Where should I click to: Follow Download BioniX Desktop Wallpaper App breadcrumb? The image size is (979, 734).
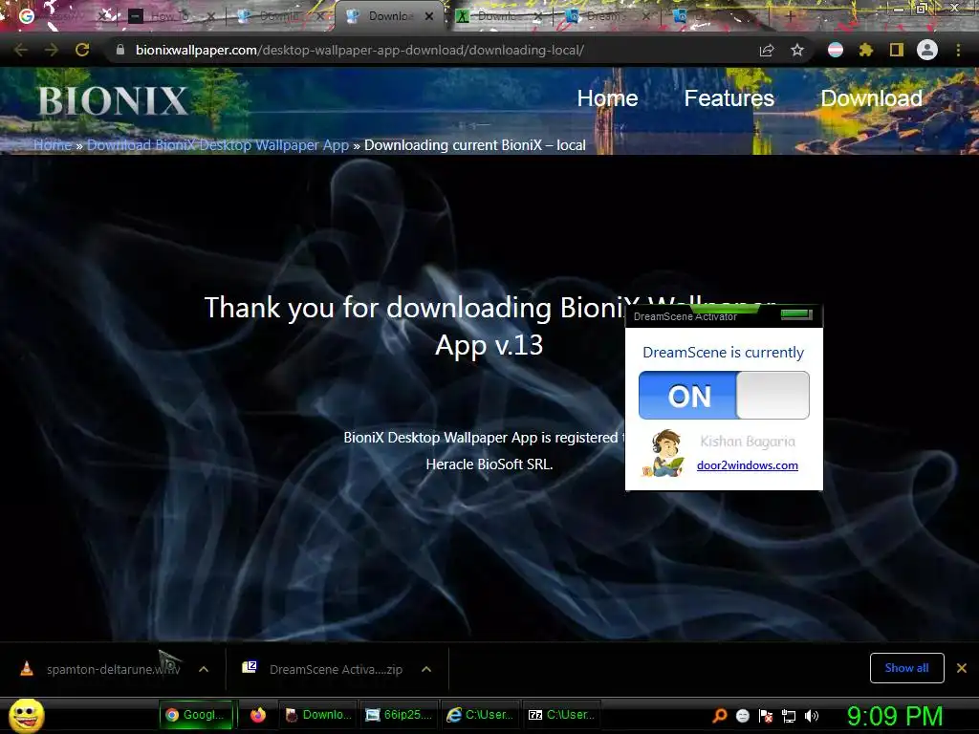click(217, 145)
